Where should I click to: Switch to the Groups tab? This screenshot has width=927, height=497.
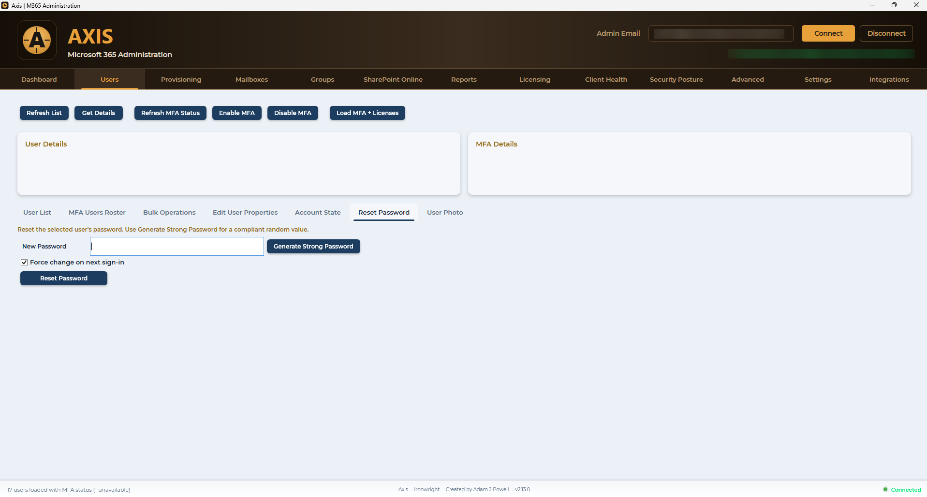pos(323,79)
